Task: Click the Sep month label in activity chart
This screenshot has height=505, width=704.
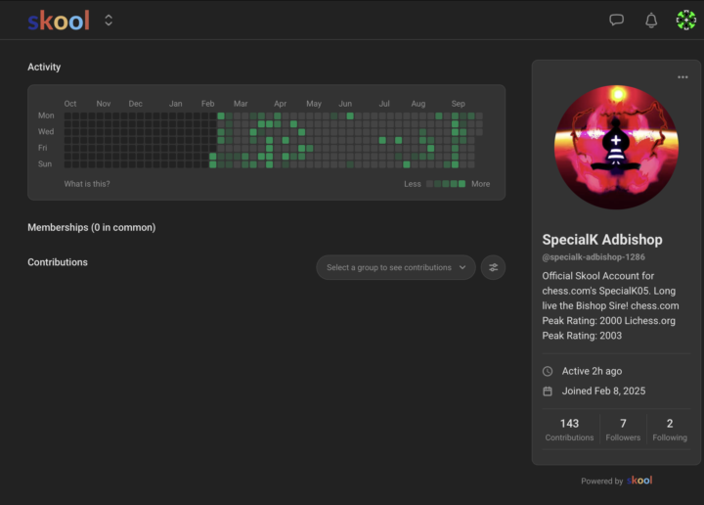Action: coord(458,104)
